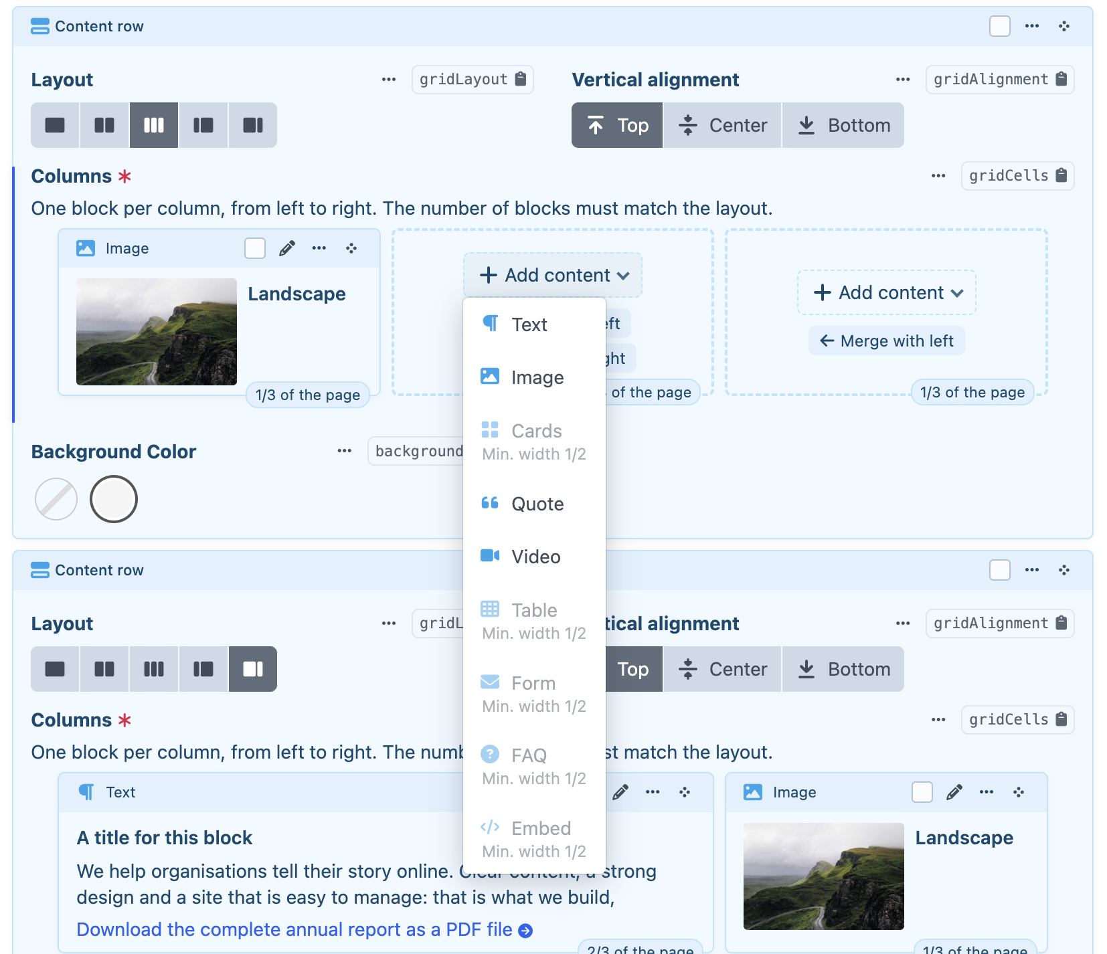Collapse the open Add content dropdown in middle column
The width and height of the screenshot is (1107, 954).
coord(553,275)
